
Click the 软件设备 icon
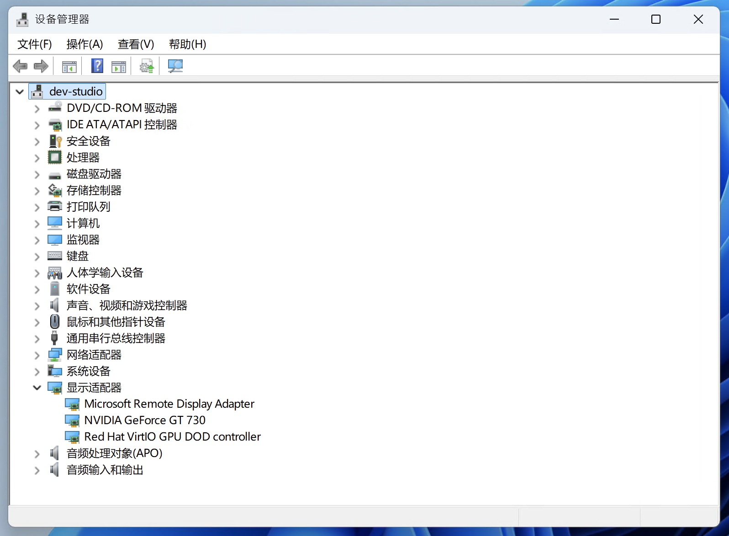pyautogui.click(x=55, y=289)
